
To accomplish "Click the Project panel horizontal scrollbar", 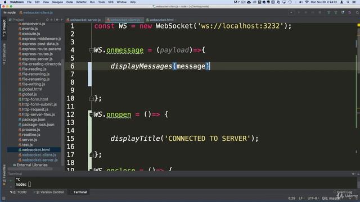I will pos(30,169).
